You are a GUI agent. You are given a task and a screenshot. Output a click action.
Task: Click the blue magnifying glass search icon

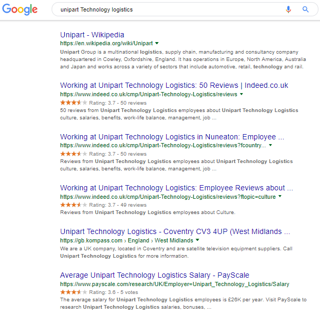pyautogui.click(x=305, y=9)
